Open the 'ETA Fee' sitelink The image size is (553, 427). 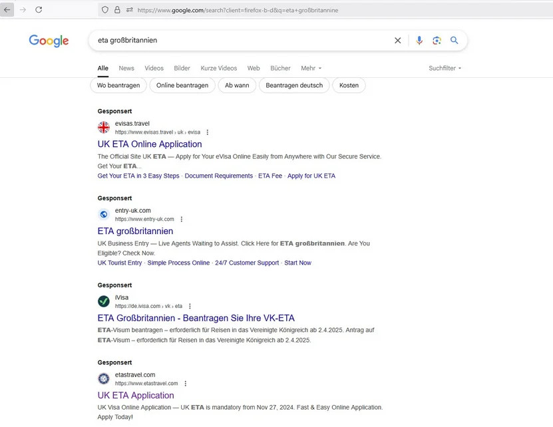click(270, 176)
